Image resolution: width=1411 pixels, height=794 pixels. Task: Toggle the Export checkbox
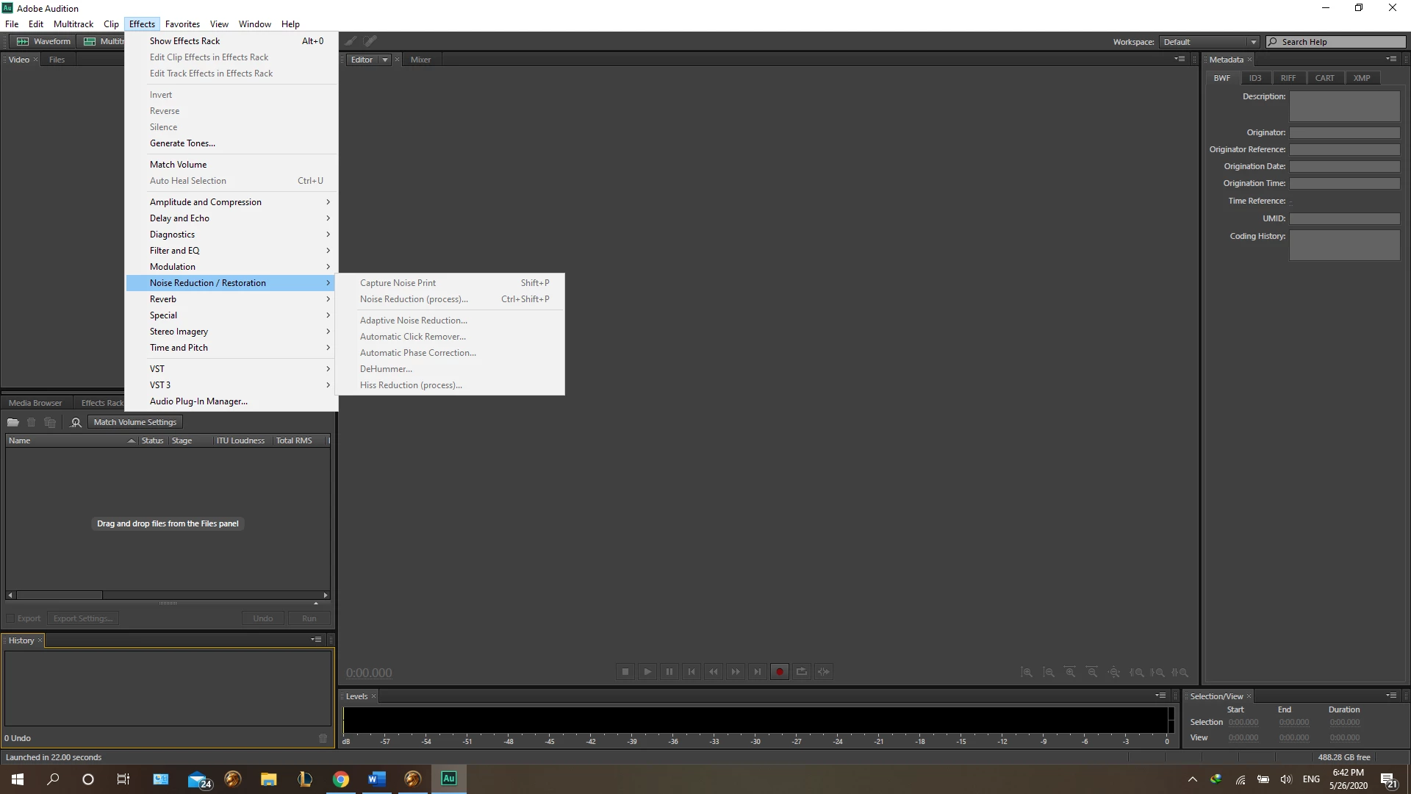tap(10, 618)
